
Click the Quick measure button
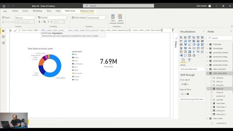(x=120, y=19)
